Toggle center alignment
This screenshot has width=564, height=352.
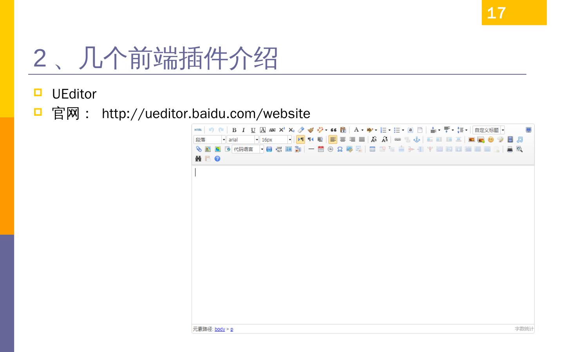[343, 140]
